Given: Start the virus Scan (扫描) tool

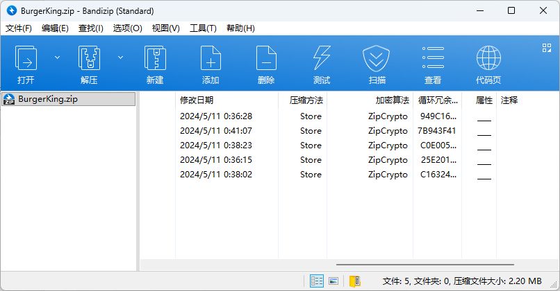Looking at the screenshot, I should coord(377,64).
